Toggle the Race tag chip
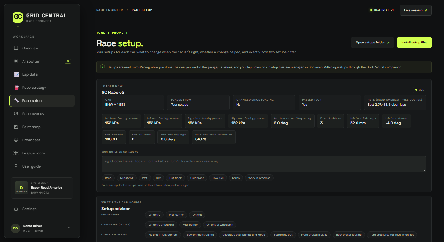Image resolution: width=444 pixels, height=242 pixels. [108, 178]
